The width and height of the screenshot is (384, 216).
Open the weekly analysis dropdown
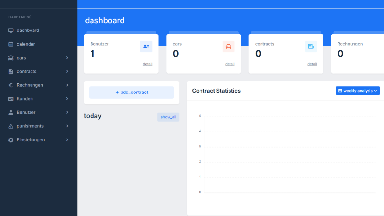click(357, 91)
